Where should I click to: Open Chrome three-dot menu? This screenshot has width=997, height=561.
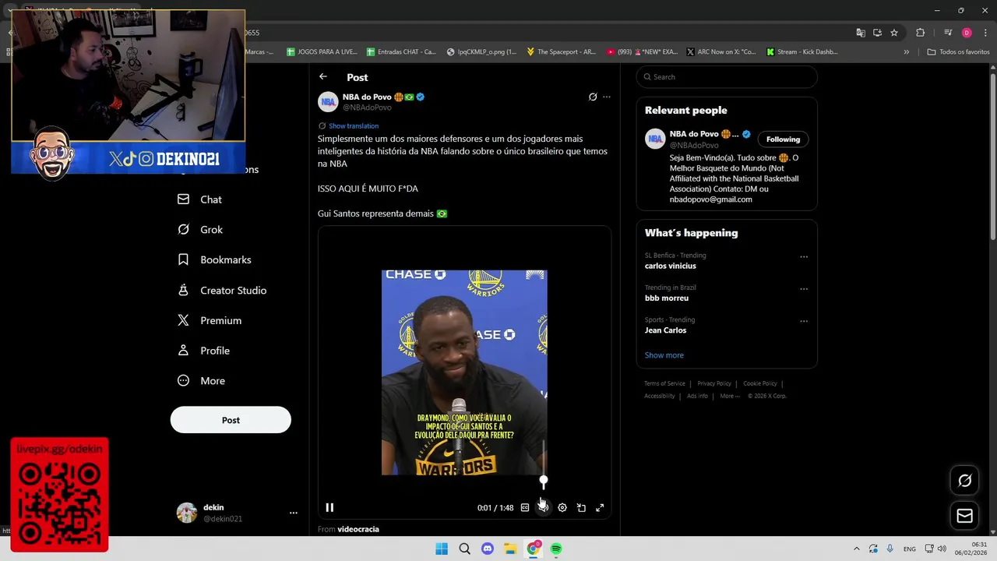coord(985,33)
